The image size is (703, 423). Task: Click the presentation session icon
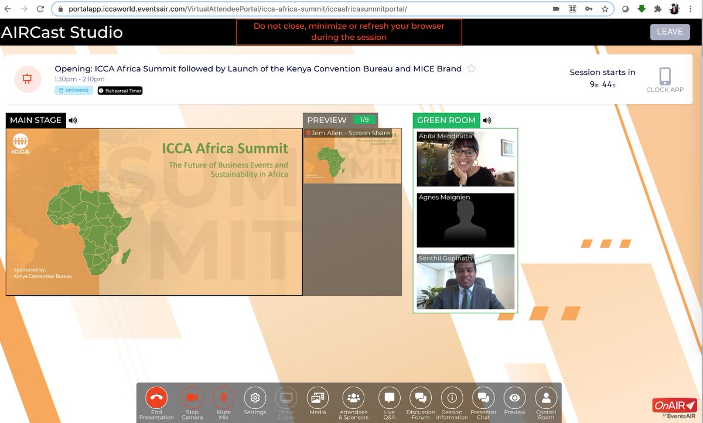tap(28, 79)
